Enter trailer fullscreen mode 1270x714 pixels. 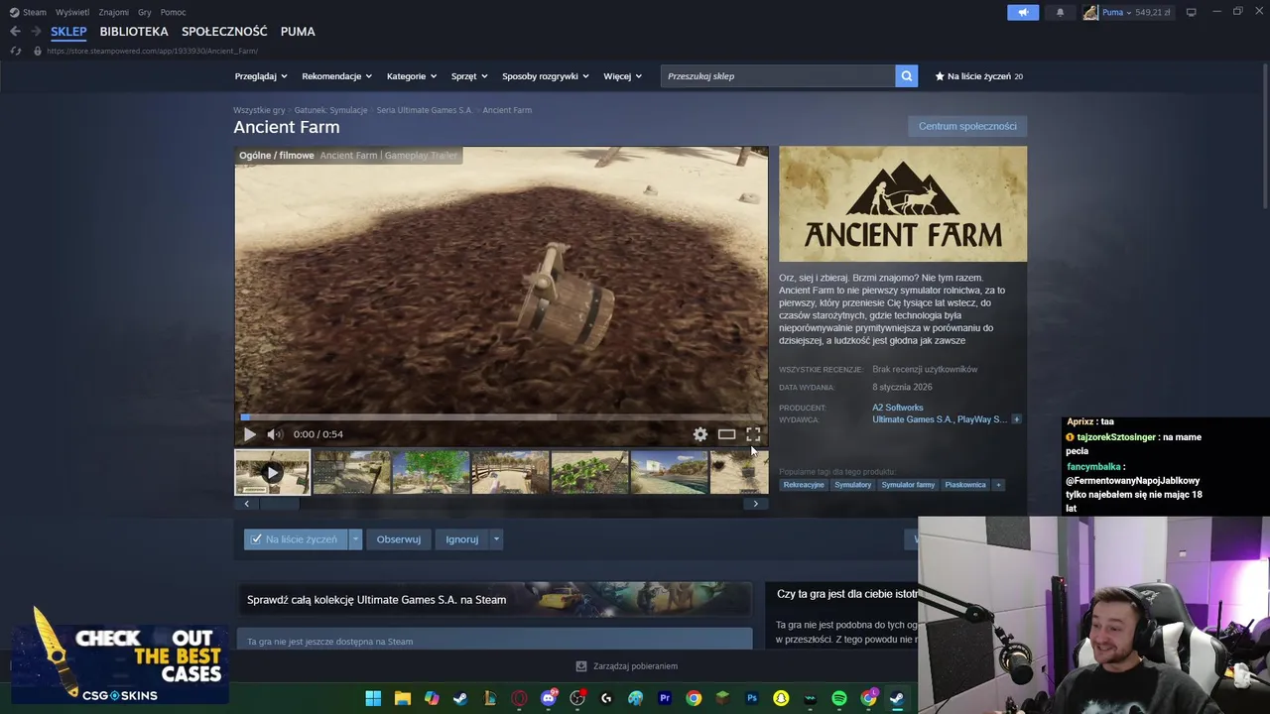pos(753,434)
